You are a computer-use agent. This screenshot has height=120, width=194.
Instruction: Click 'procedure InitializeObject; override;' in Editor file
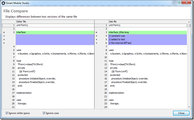pos(37,78)
